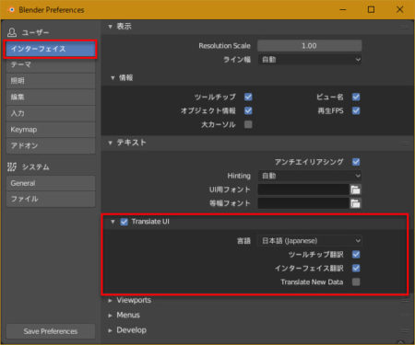The height and width of the screenshot is (345, 415).
Task: Enable the 大カーソル checkbox
Action: 248,124
